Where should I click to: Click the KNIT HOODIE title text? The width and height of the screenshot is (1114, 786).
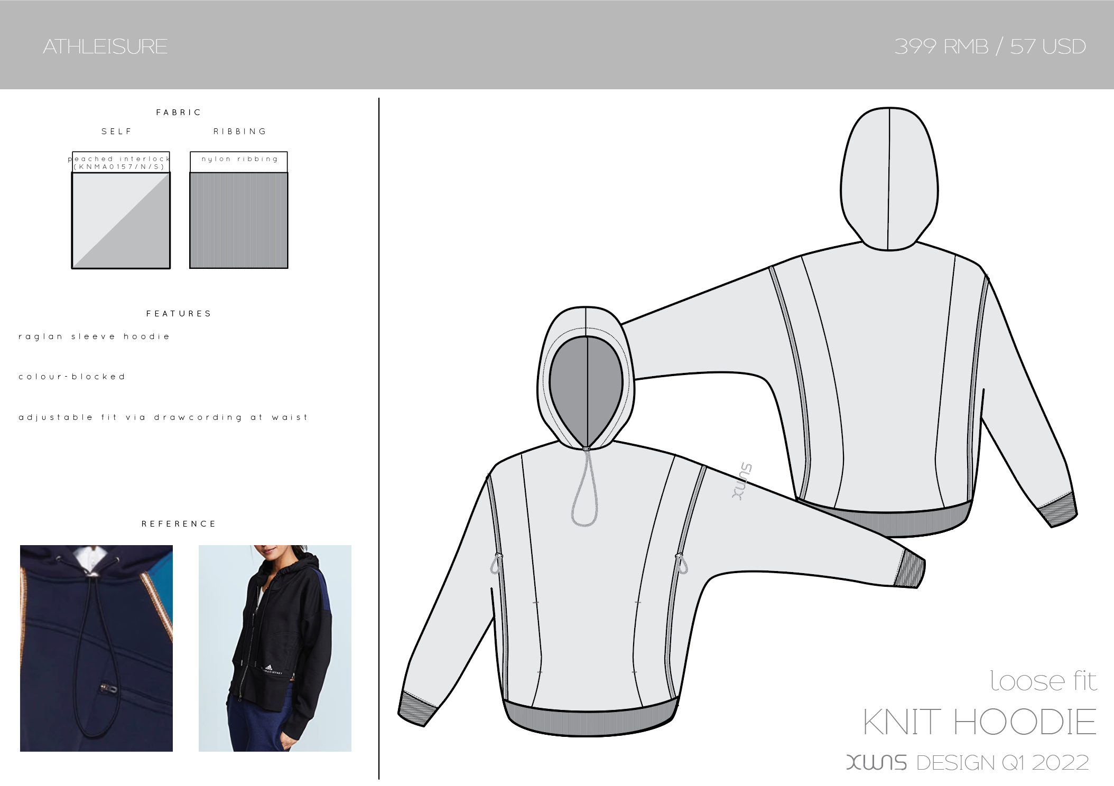[979, 722]
